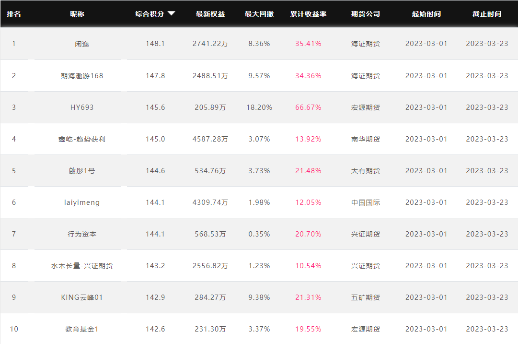Select score value 142.9
The height and width of the screenshot is (344, 518).
coord(155,297)
